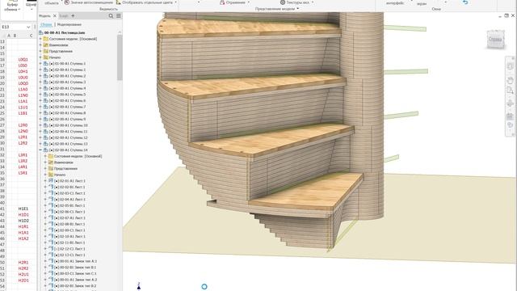Image resolution: width=517 pixels, height=291 pixels.
Task: Select tree row 02-00-A1 Ступень:9
Action: [x=67, y=119]
